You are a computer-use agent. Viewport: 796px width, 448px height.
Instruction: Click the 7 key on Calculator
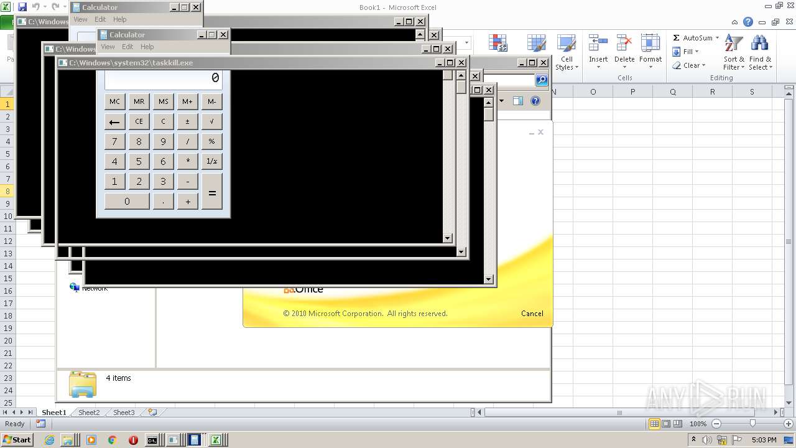point(114,141)
